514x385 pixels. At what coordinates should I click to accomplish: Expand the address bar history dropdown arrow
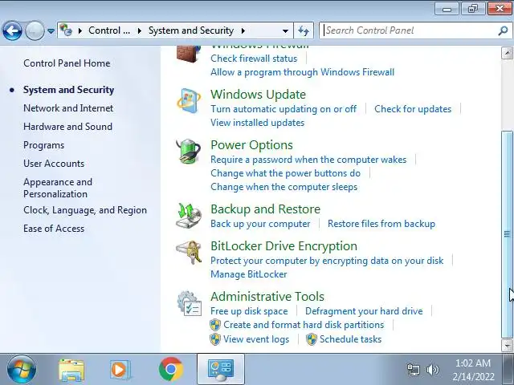[286, 31]
